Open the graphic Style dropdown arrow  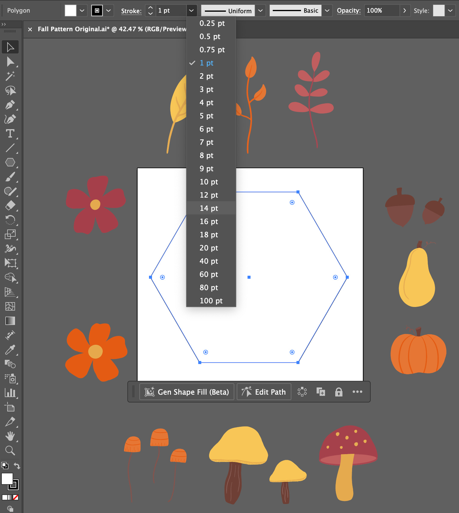[x=450, y=11]
